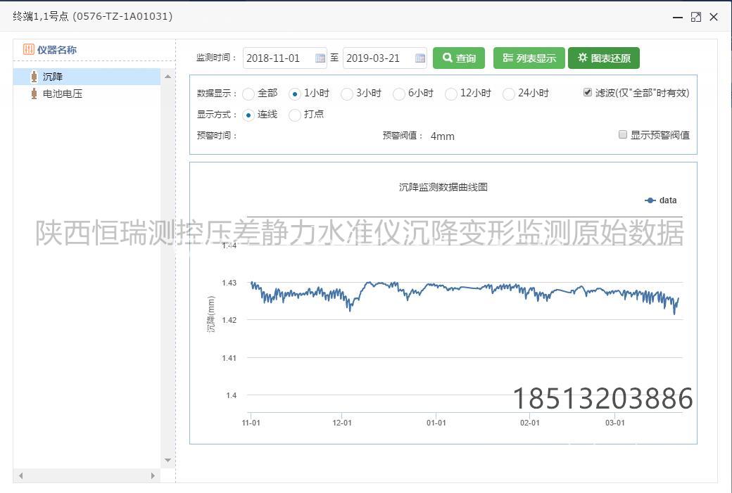Close the terminal dialog window
Image resolution: width=732 pixels, height=493 pixels.
click(x=714, y=17)
